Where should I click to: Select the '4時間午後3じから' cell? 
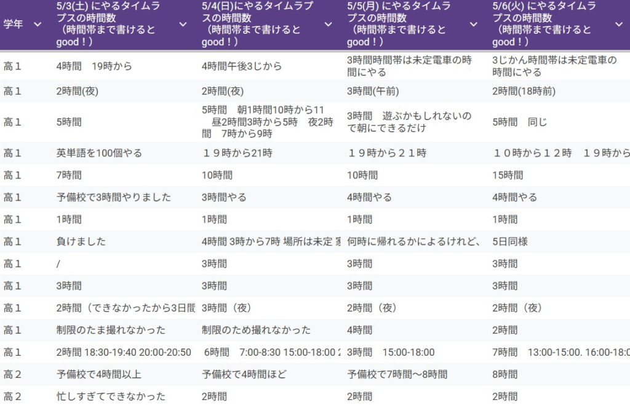(242, 66)
